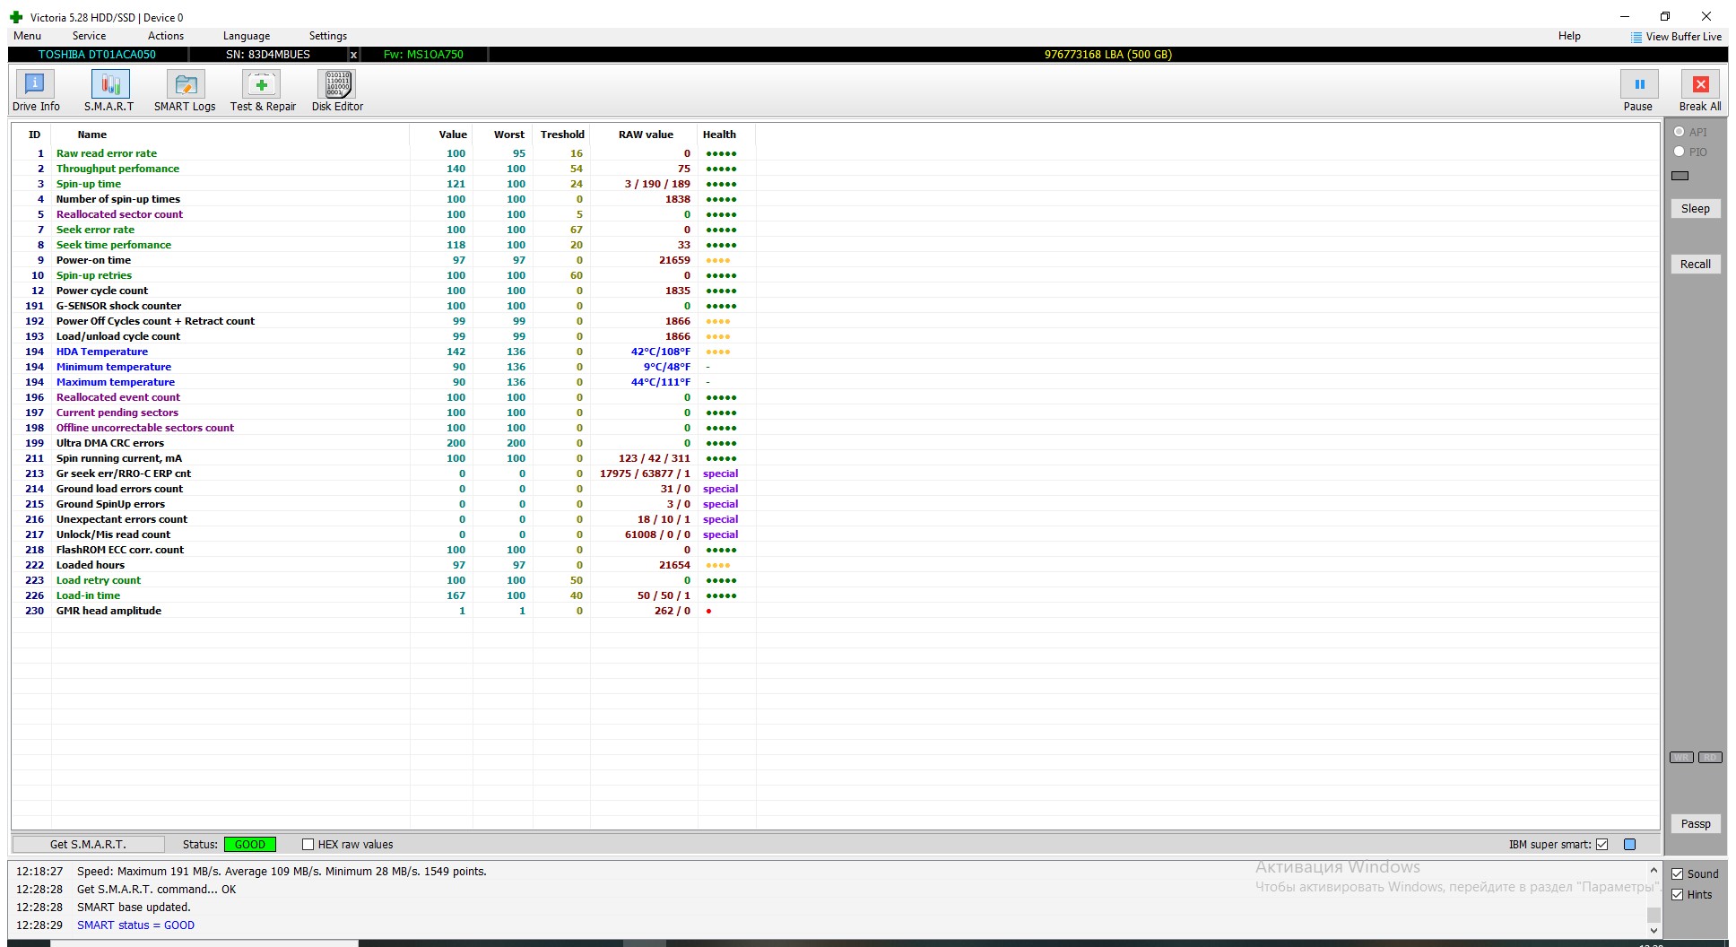Click the Worst column header

(509, 135)
